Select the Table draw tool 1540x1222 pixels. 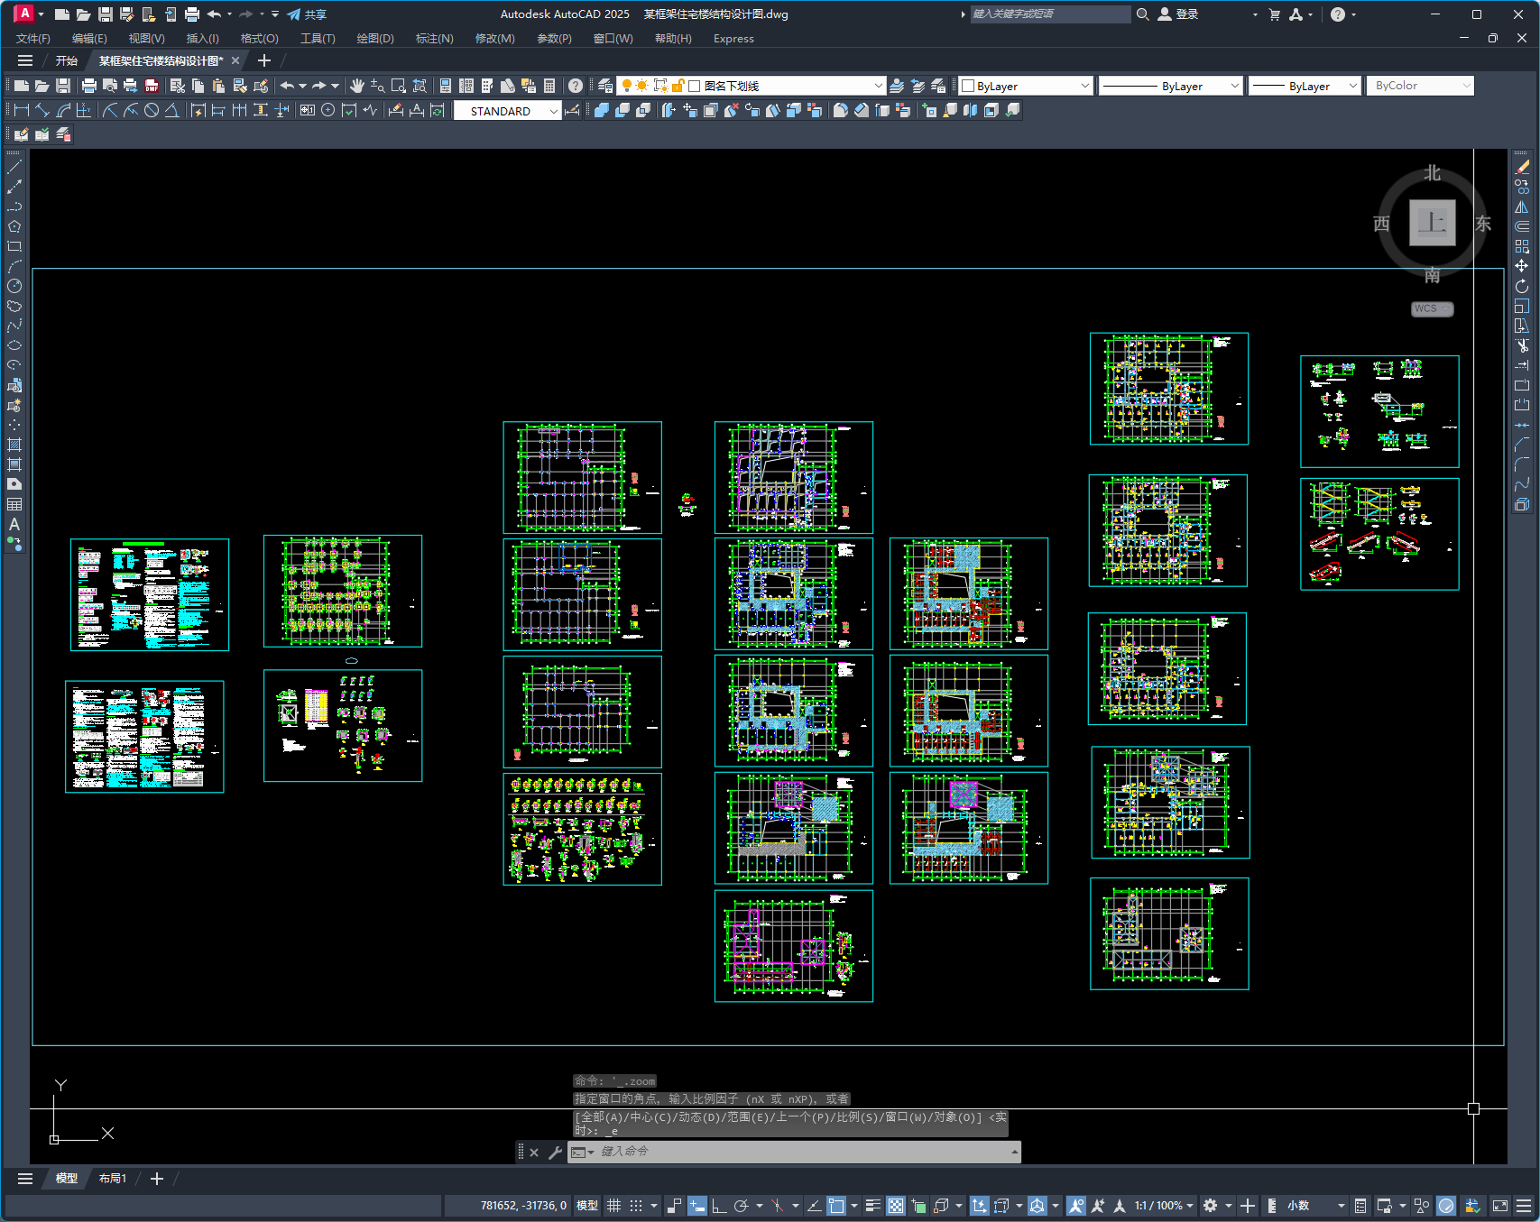click(14, 504)
